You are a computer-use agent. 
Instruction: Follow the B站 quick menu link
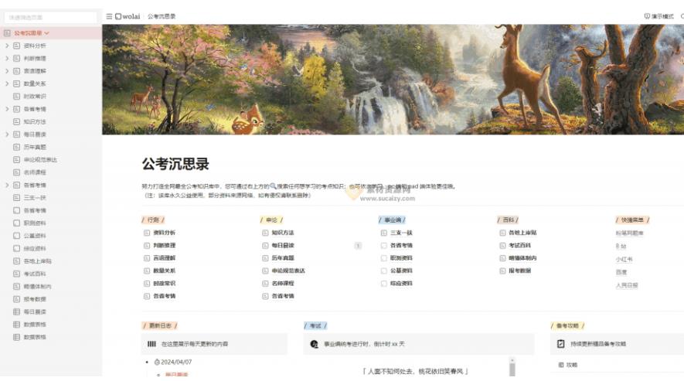tap(621, 247)
